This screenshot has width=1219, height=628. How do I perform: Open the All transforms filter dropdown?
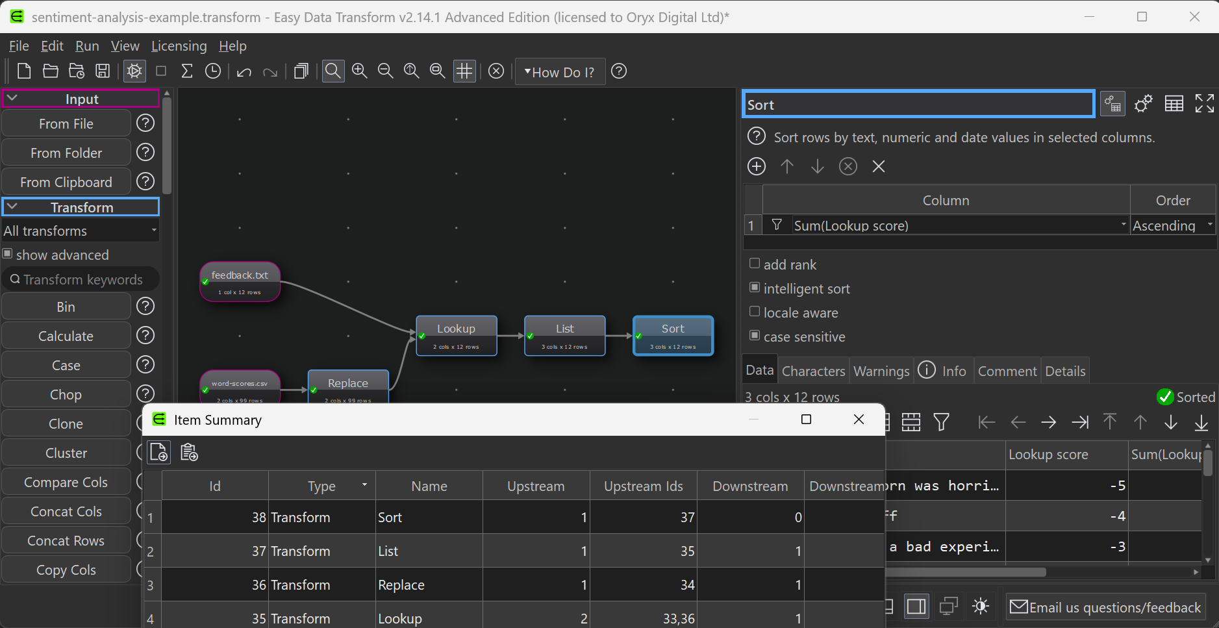click(81, 231)
